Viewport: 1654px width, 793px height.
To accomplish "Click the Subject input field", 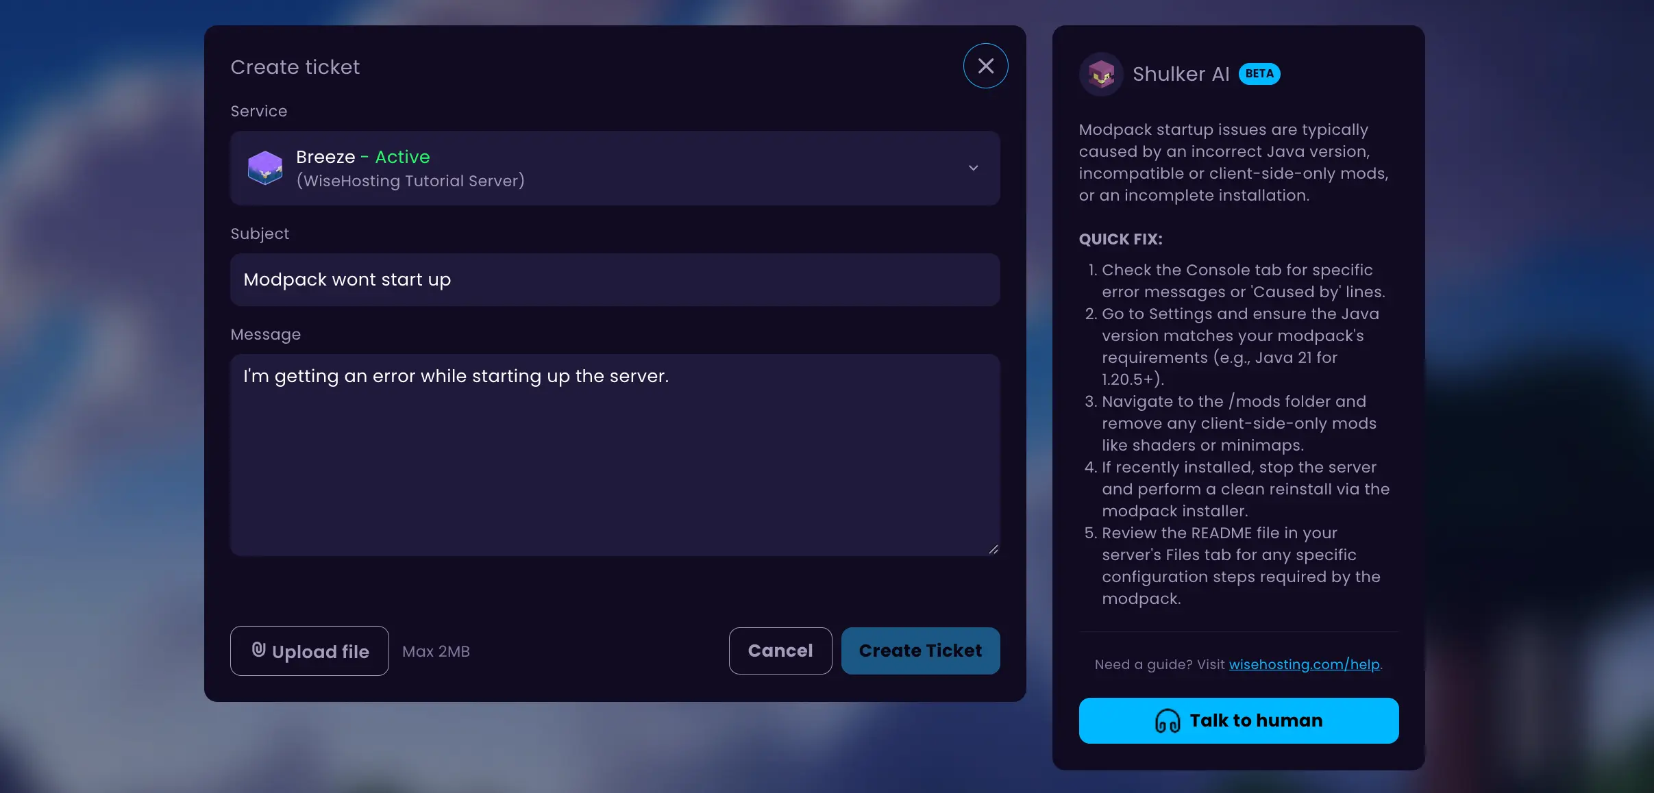I will [x=615, y=279].
